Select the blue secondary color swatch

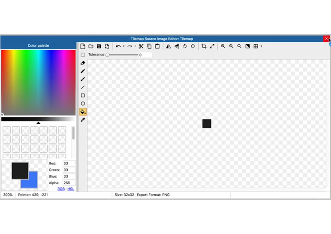(x=33, y=183)
